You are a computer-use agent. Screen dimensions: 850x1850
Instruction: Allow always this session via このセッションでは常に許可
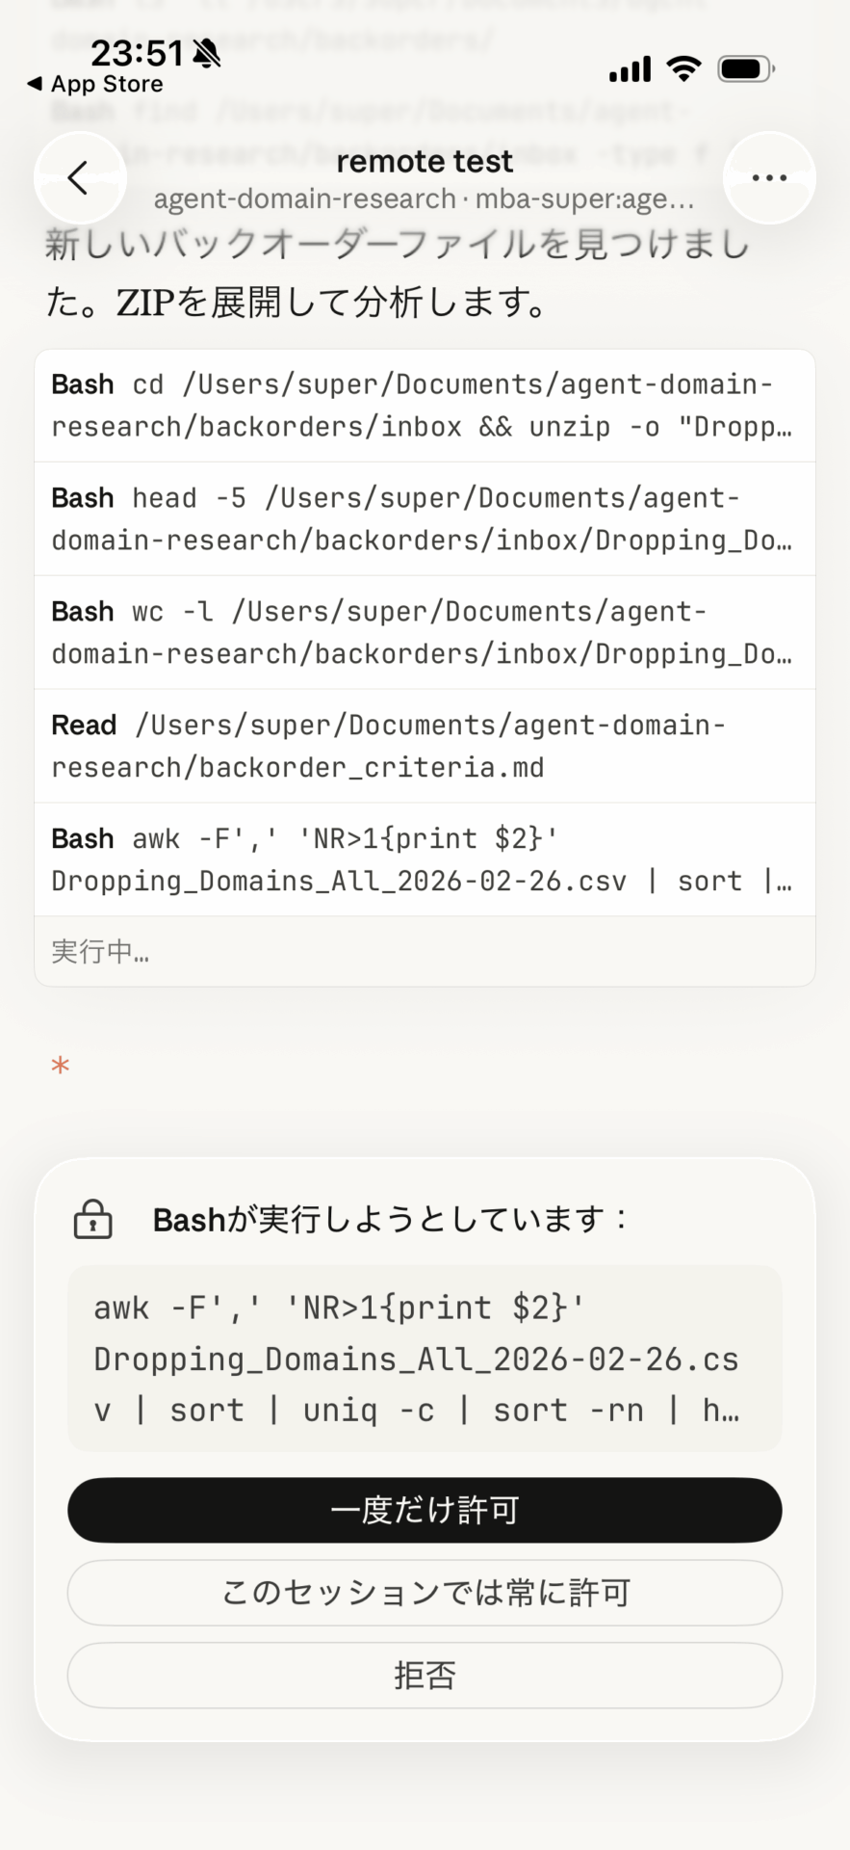coord(425,1593)
